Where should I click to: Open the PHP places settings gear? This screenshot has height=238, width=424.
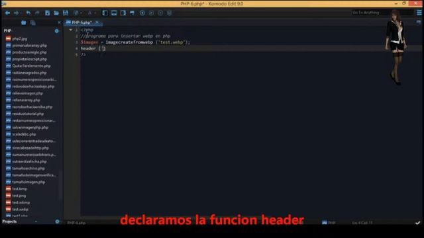[57, 31]
